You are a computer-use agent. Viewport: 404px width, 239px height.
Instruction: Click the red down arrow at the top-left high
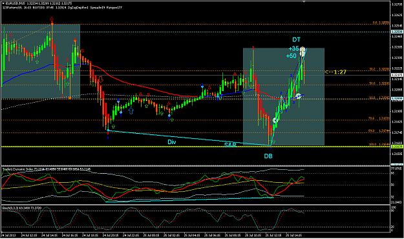pos(52,19)
